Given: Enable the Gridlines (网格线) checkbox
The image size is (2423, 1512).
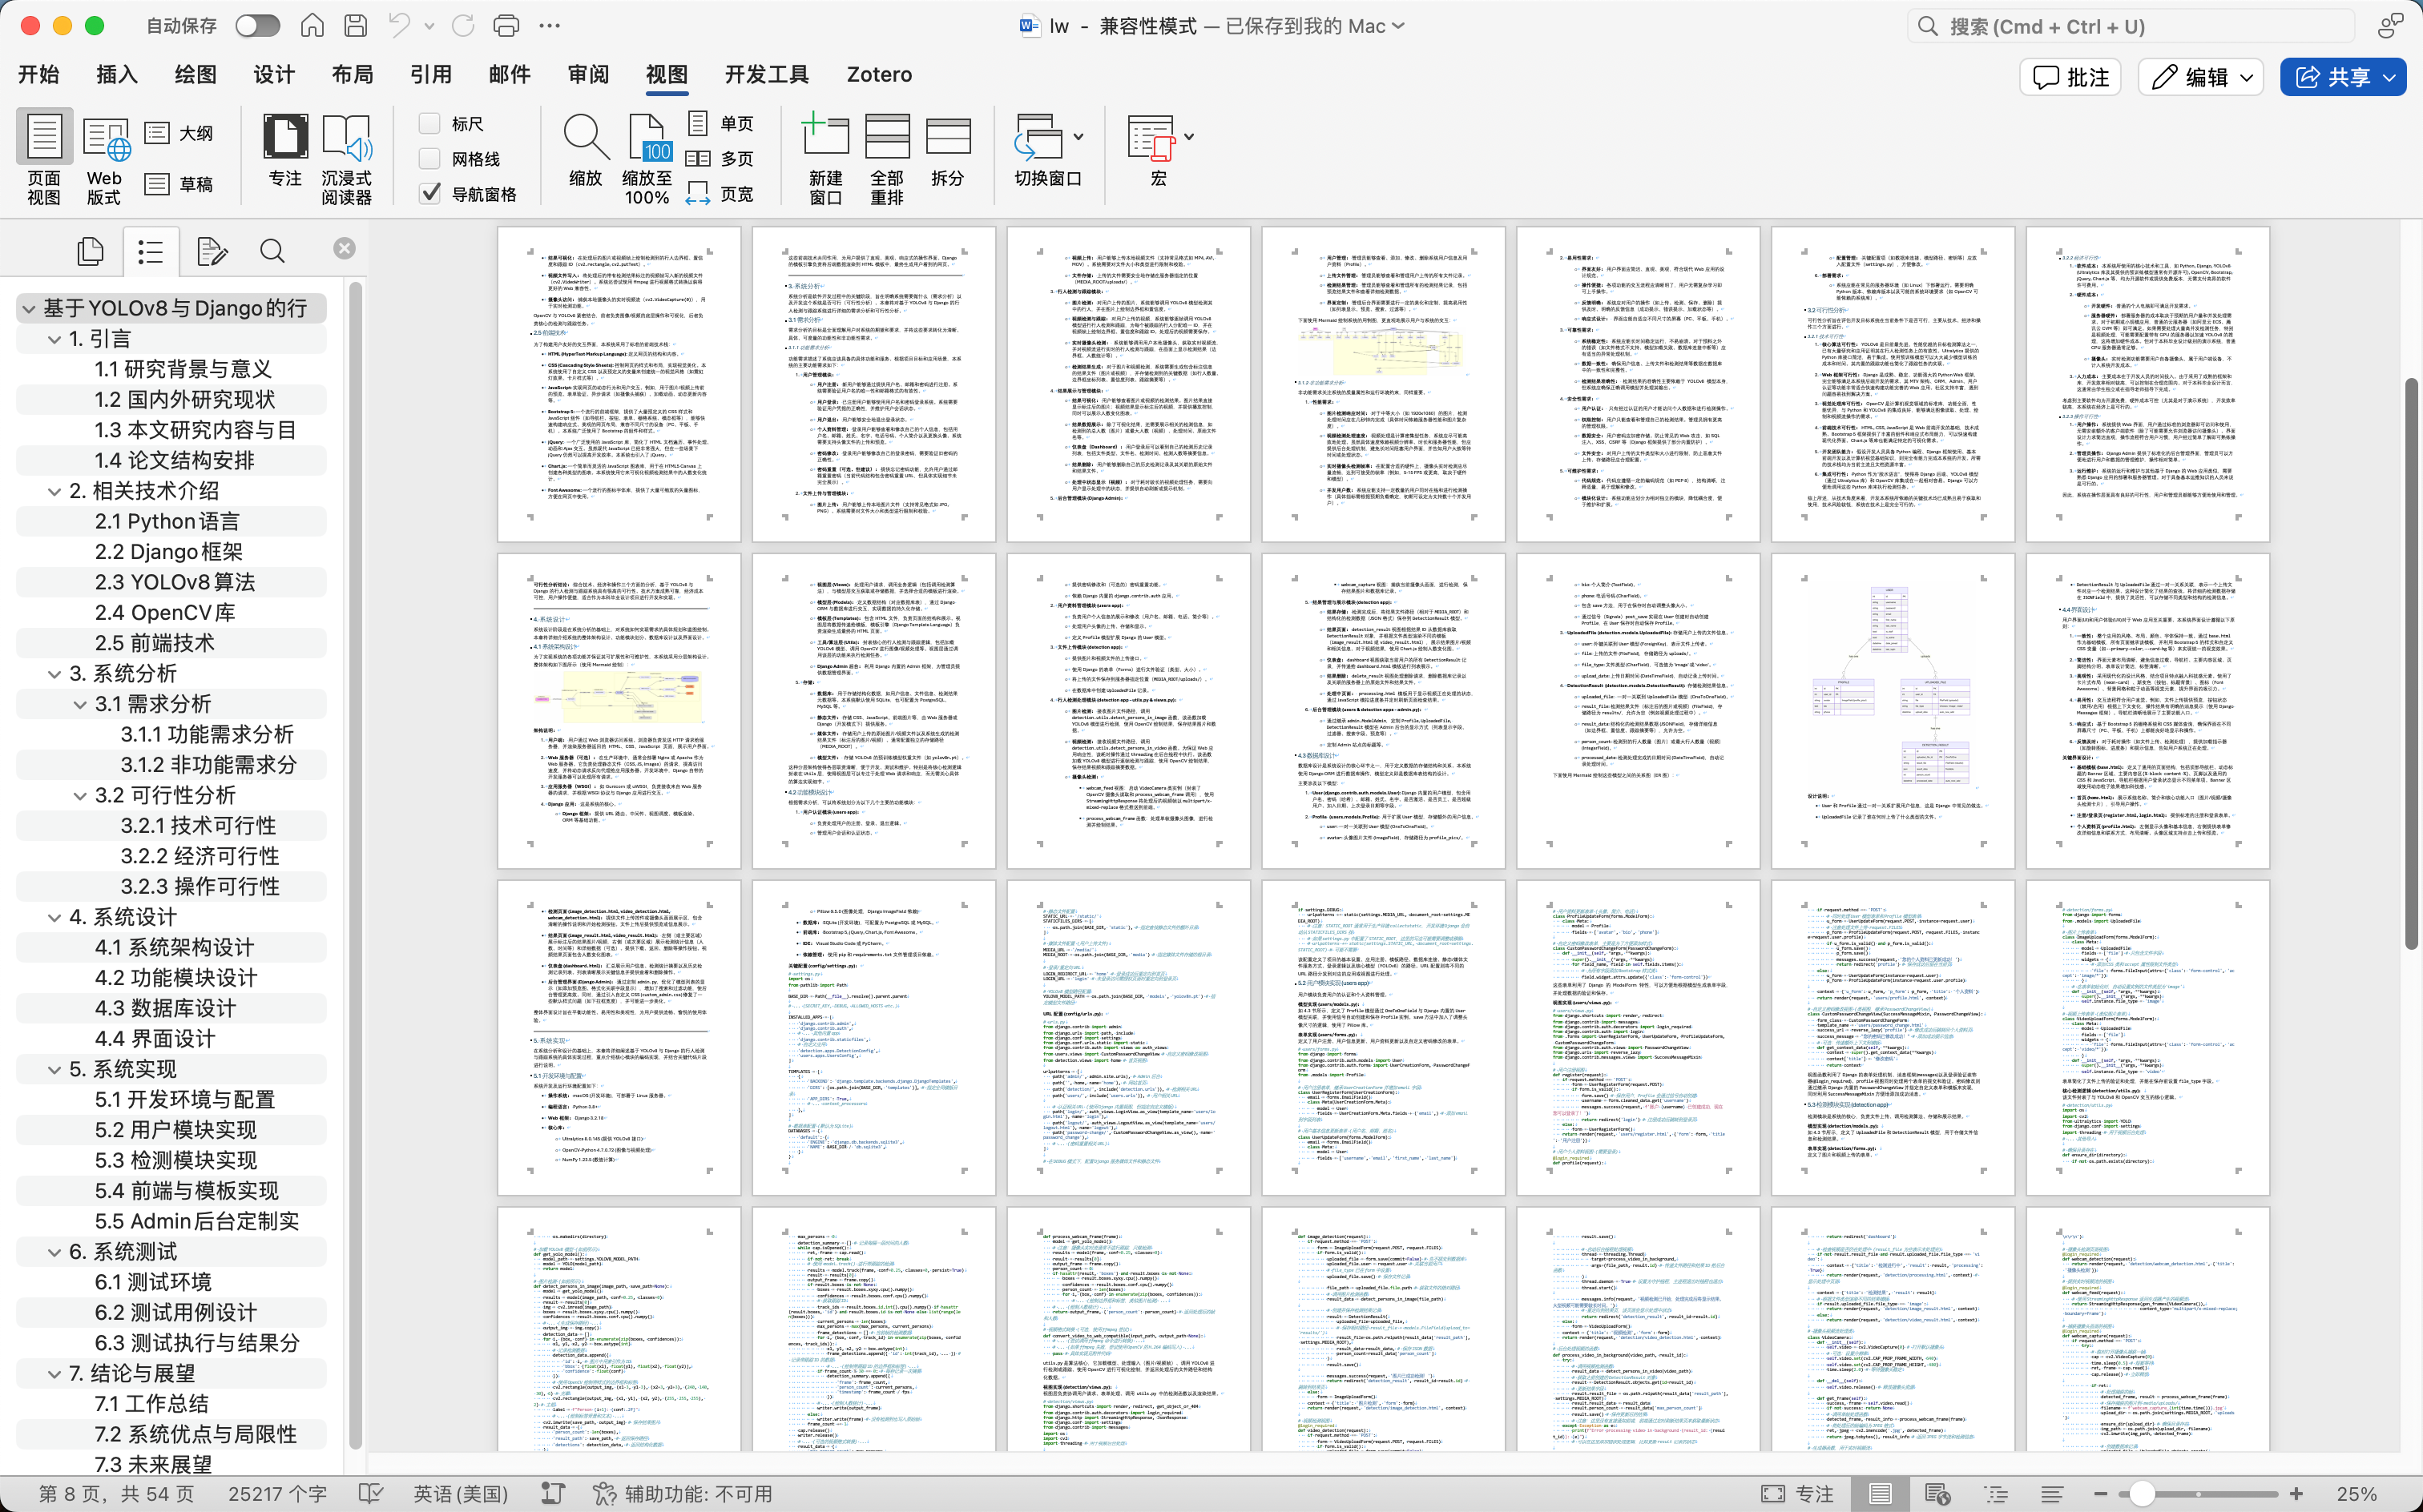Looking at the screenshot, I should tap(430, 159).
